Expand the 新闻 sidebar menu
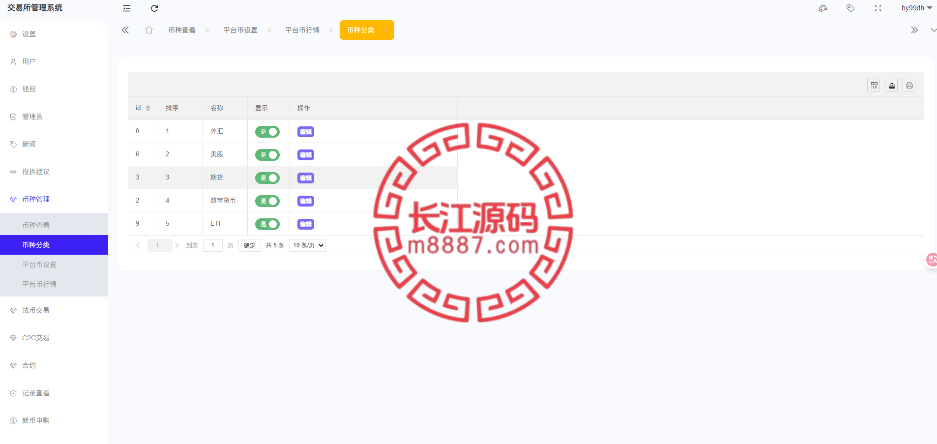Image resolution: width=937 pixels, height=444 pixels. click(54, 144)
